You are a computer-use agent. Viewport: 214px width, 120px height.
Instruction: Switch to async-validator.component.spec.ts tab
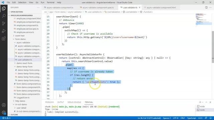98,7
